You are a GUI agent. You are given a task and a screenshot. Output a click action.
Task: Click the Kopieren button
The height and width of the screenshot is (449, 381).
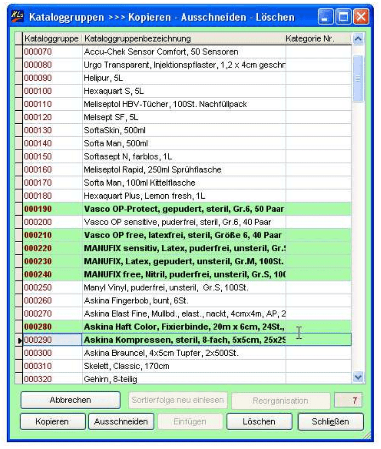(x=52, y=422)
